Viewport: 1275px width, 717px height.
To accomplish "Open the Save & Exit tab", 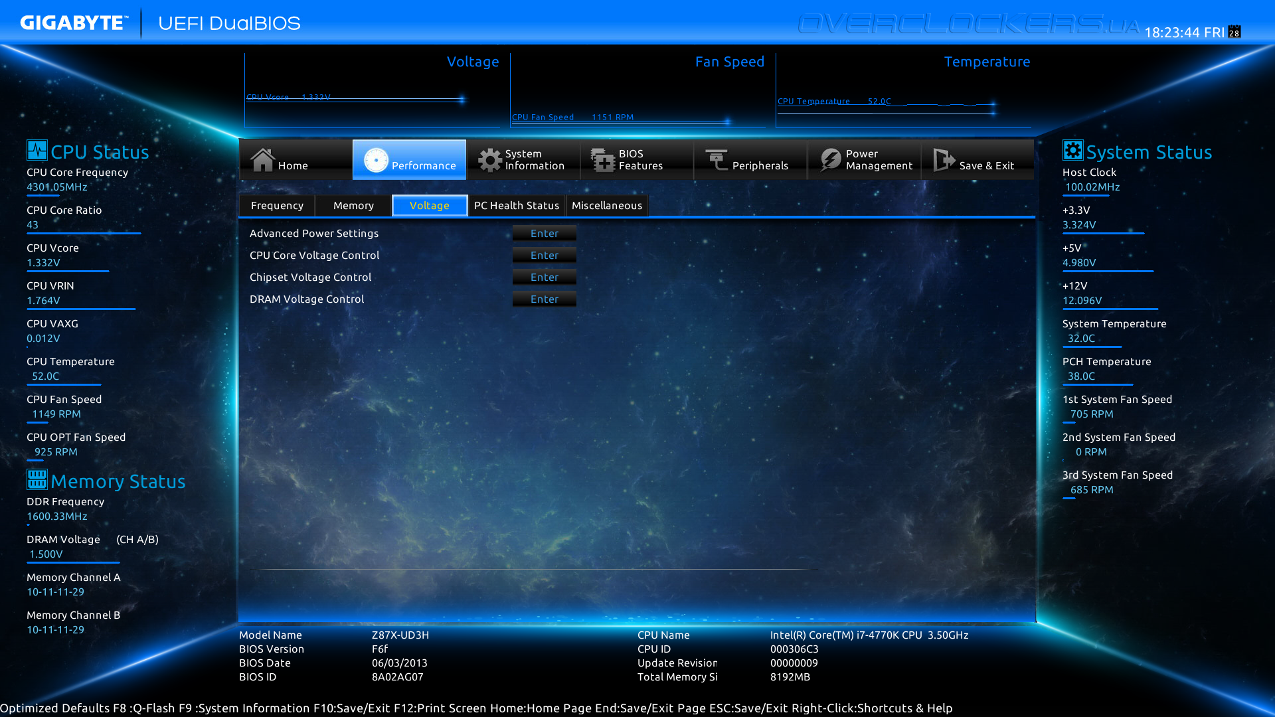I will [x=977, y=159].
